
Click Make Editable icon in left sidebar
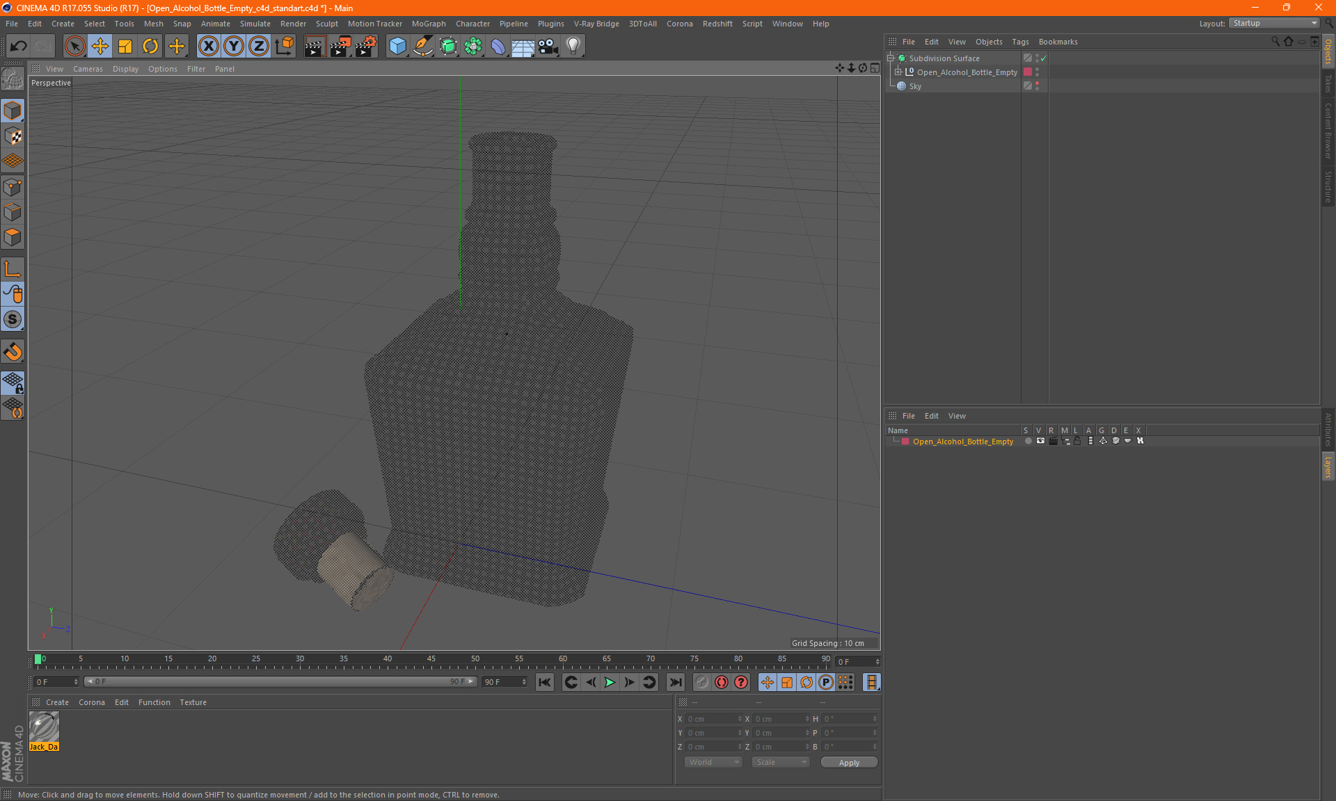pyautogui.click(x=13, y=79)
